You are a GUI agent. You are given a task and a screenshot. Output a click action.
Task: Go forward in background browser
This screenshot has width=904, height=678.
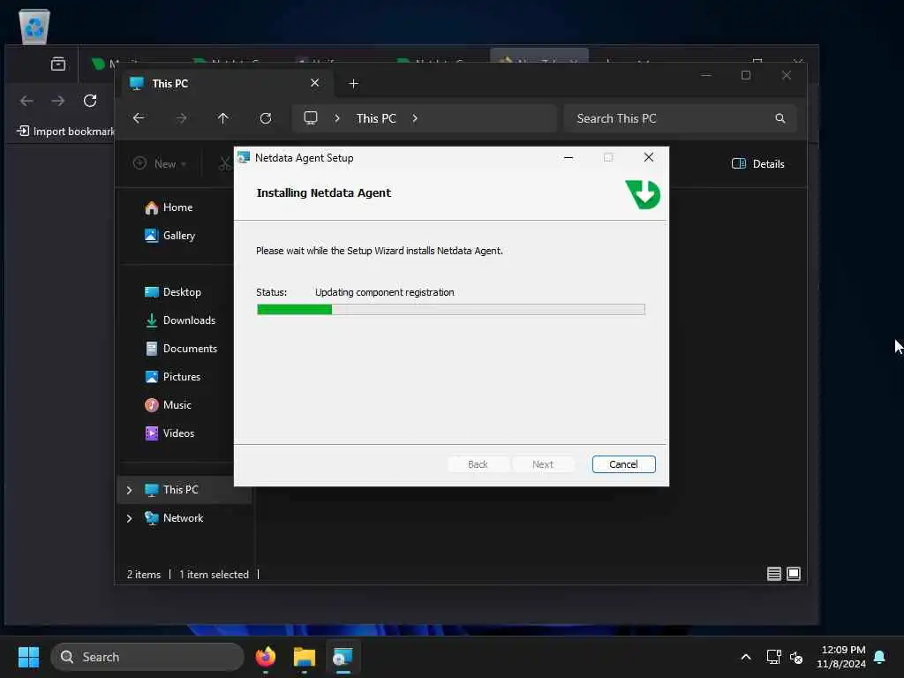pyautogui.click(x=58, y=101)
